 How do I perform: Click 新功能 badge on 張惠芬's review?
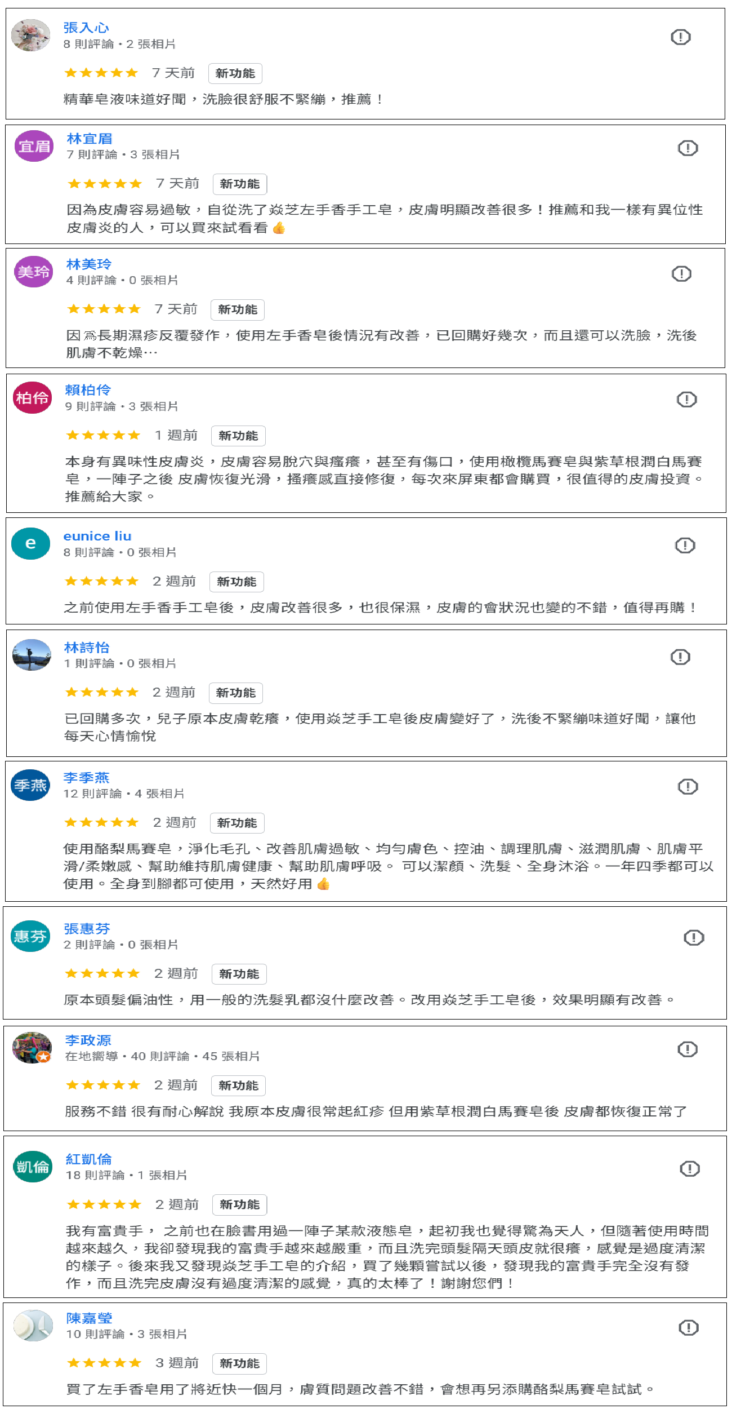239,974
